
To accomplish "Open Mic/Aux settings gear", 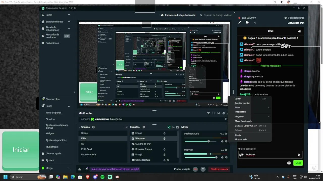I will 226,157.
